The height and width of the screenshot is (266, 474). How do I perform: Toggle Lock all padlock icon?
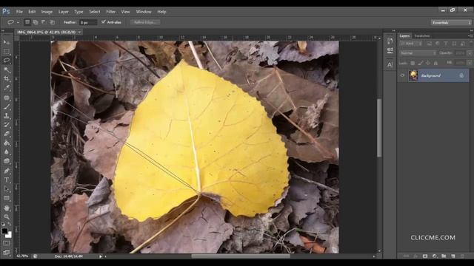pyautogui.click(x=435, y=63)
